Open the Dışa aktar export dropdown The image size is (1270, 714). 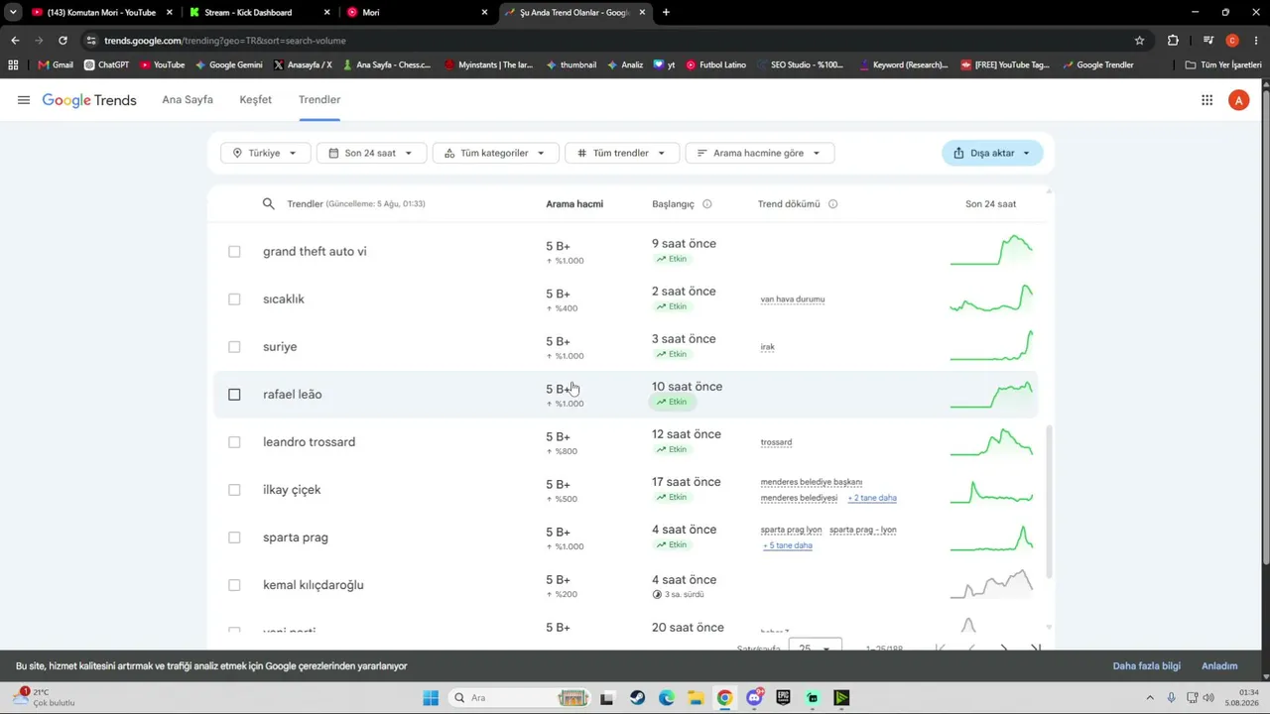(992, 153)
